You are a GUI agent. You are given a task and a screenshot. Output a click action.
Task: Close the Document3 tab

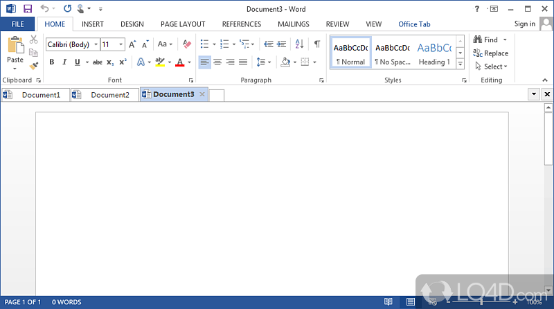point(202,94)
